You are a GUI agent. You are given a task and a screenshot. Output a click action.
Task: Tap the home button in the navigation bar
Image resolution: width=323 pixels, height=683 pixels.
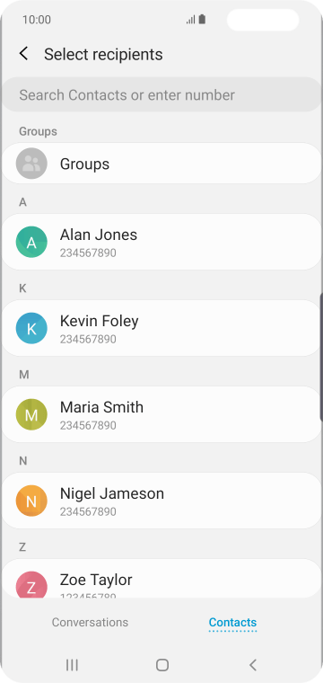[x=162, y=665]
